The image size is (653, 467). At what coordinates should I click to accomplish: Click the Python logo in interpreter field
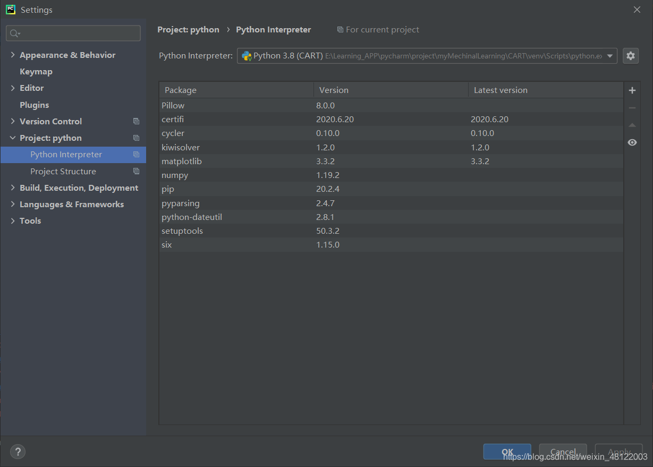tap(247, 56)
